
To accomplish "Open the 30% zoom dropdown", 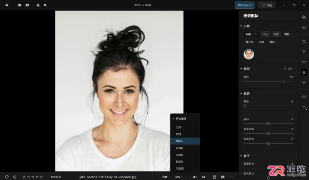I will pyautogui.click(x=179, y=177).
